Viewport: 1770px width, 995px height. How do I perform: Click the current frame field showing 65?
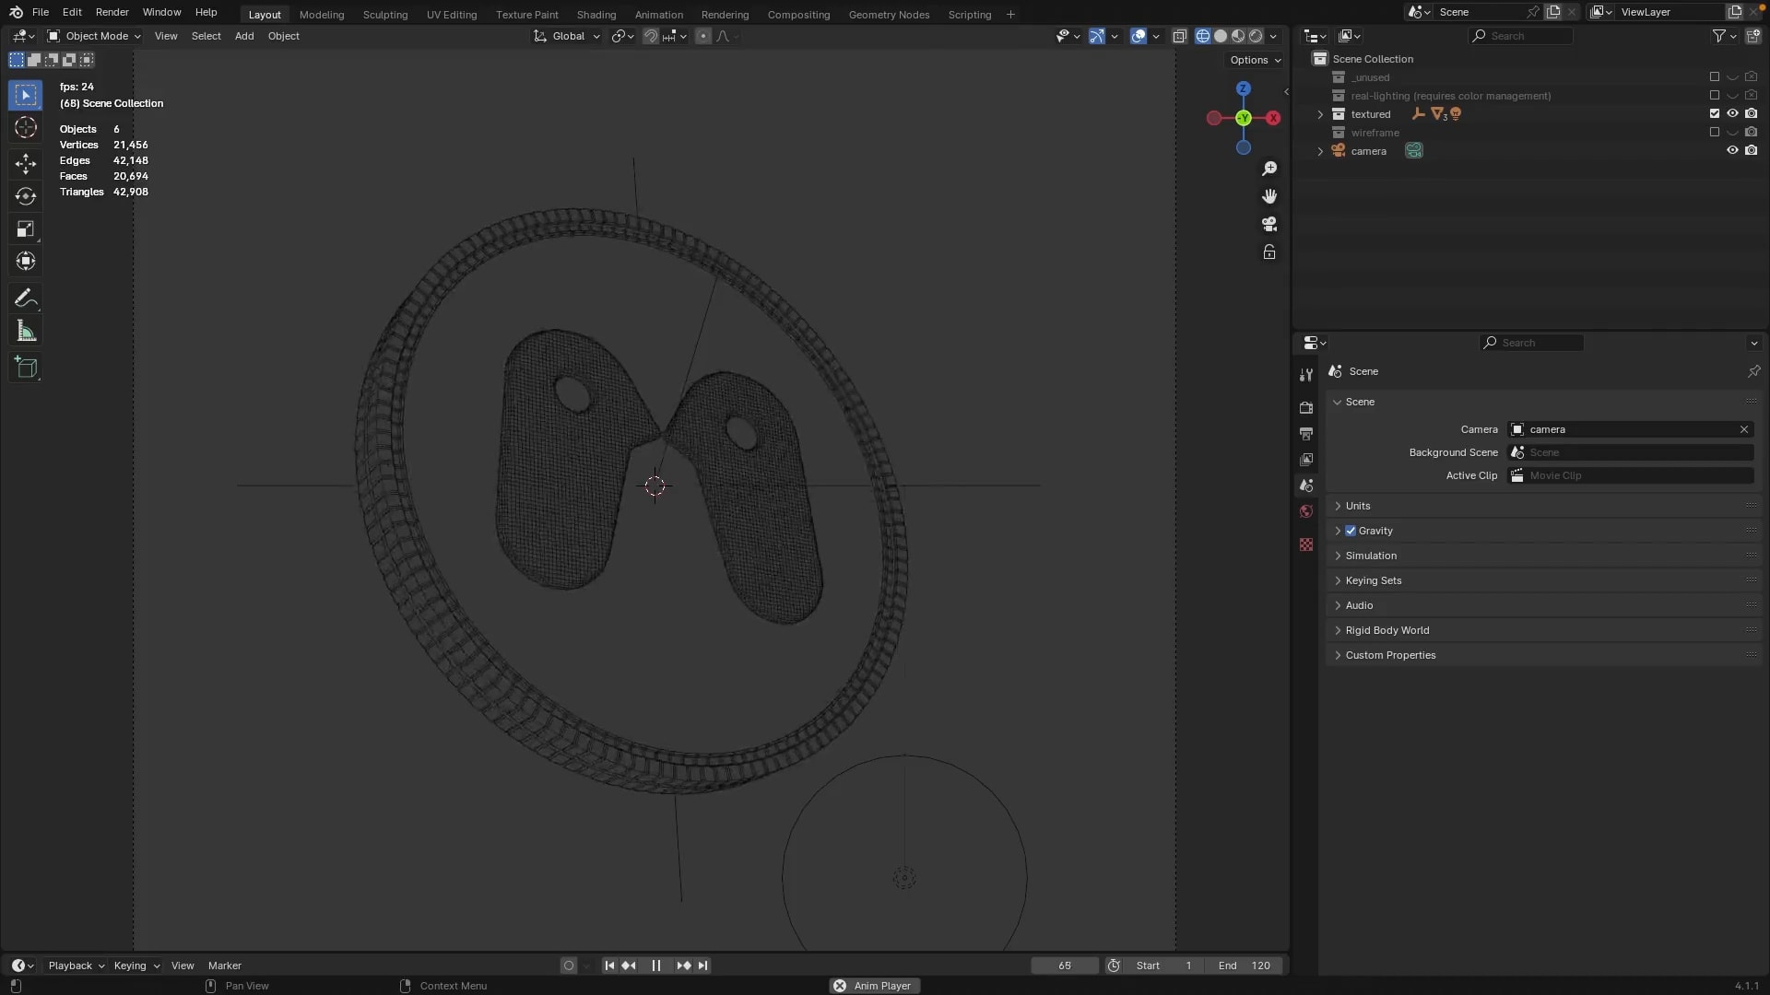click(x=1064, y=966)
